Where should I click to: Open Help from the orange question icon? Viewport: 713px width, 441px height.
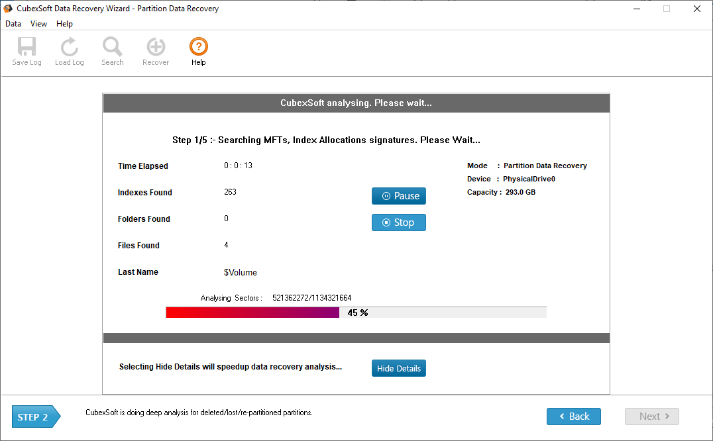click(198, 52)
